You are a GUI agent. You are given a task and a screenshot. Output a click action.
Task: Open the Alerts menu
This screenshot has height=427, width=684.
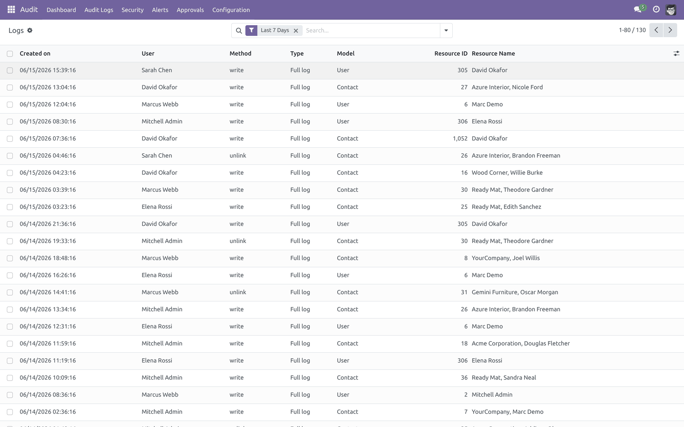click(160, 10)
